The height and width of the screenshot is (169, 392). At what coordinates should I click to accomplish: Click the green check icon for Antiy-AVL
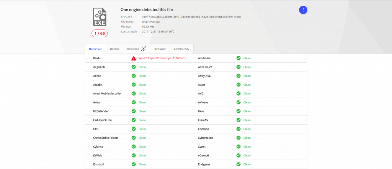tap(238, 76)
